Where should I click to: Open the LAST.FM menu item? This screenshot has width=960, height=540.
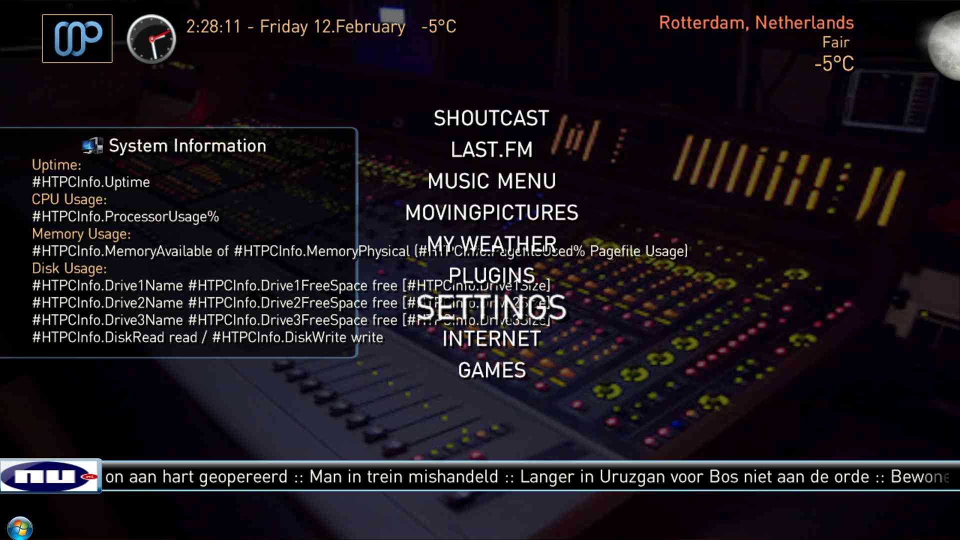[491, 150]
